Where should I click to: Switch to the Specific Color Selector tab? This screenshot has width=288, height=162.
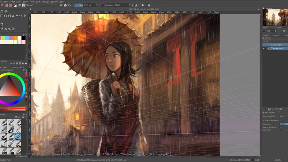click(x=18, y=67)
